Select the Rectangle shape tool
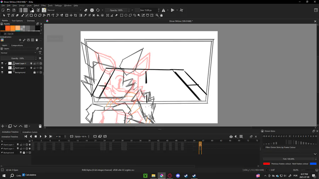Image resolution: width=319 pixels, height=179 pixels. 31,15
